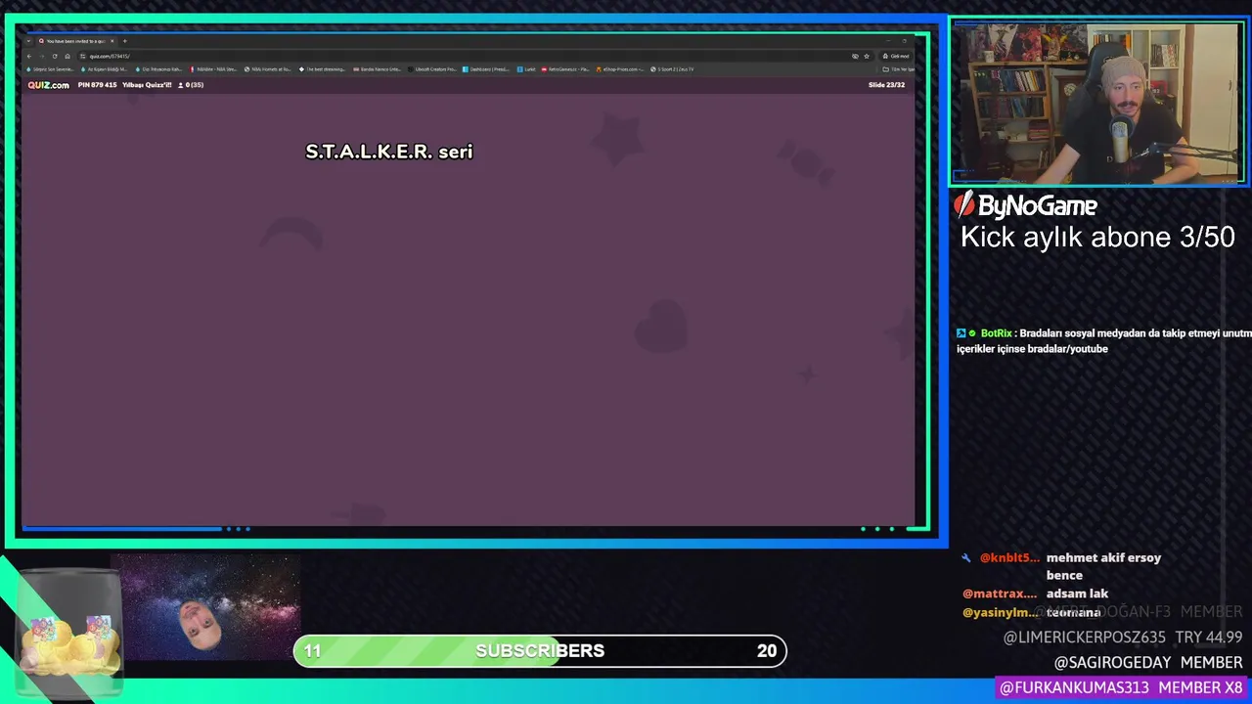Viewport: 1252px width, 704px height.
Task: Click the @mattrax chat username
Action: tap(1000, 594)
